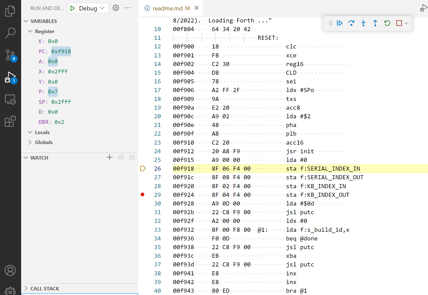
Task: Open the Explorer view
Action: click(10, 11)
